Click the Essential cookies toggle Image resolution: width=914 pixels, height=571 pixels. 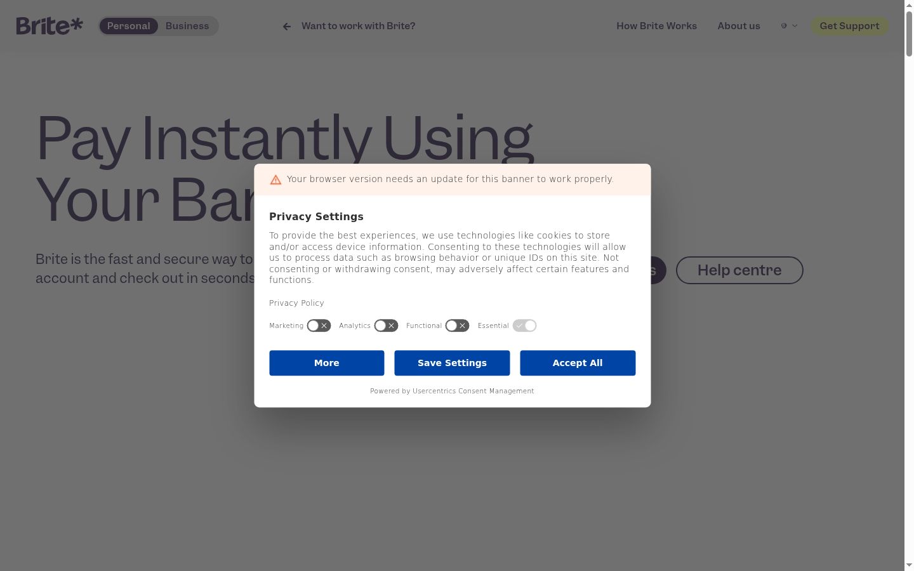525,325
